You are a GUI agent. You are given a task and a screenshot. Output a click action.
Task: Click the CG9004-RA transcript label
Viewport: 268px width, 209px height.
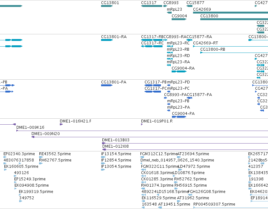click(x=183, y=68)
